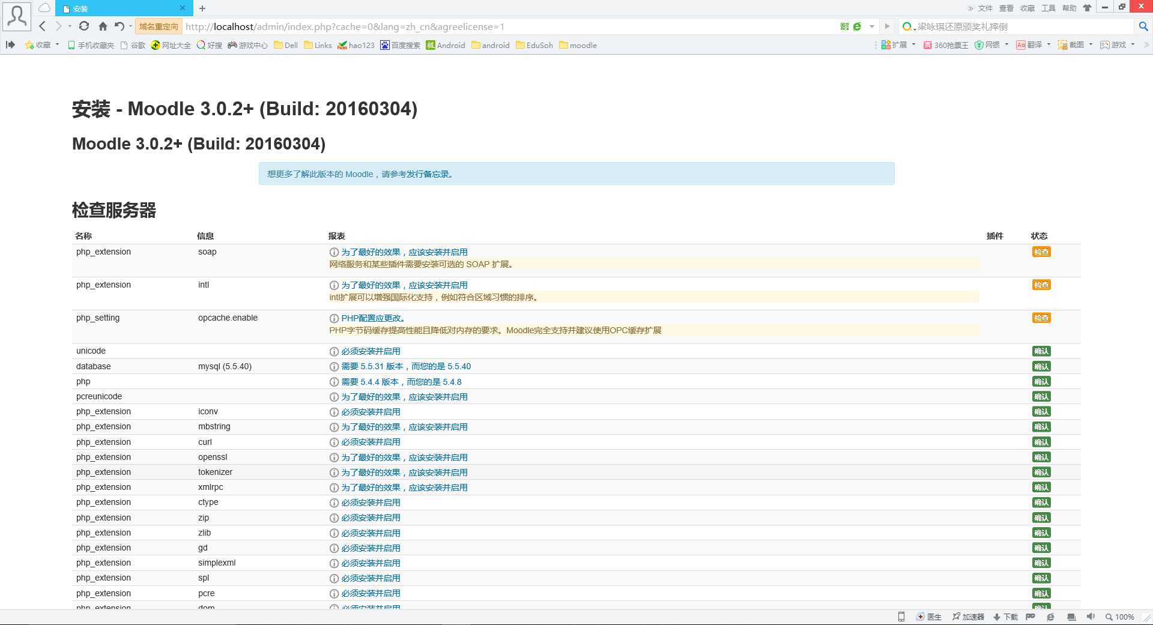Image resolution: width=1153 pixels, height=625 pixels.
Task: Open the 百度搜索 bookmark
Action: click(x=400, y=45)
